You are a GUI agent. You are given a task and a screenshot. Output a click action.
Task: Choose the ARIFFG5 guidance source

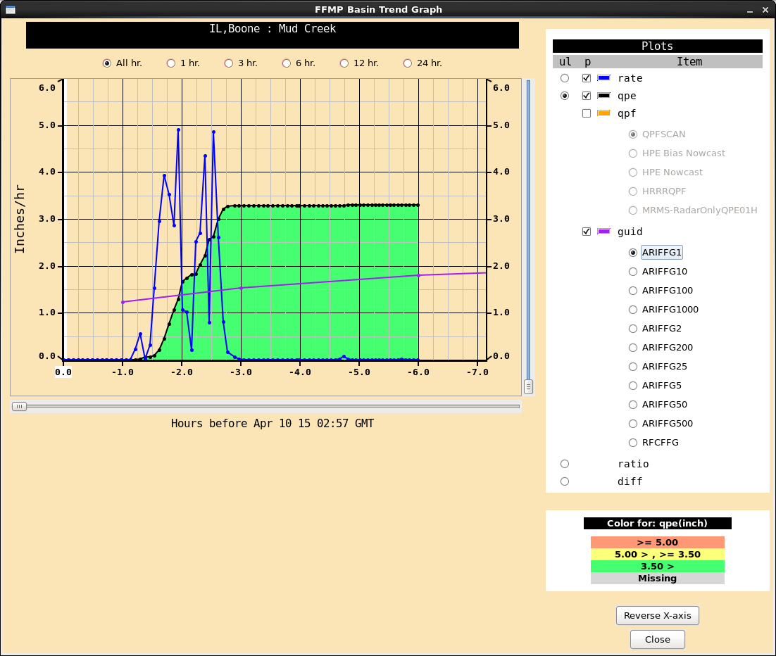[655, 386]
